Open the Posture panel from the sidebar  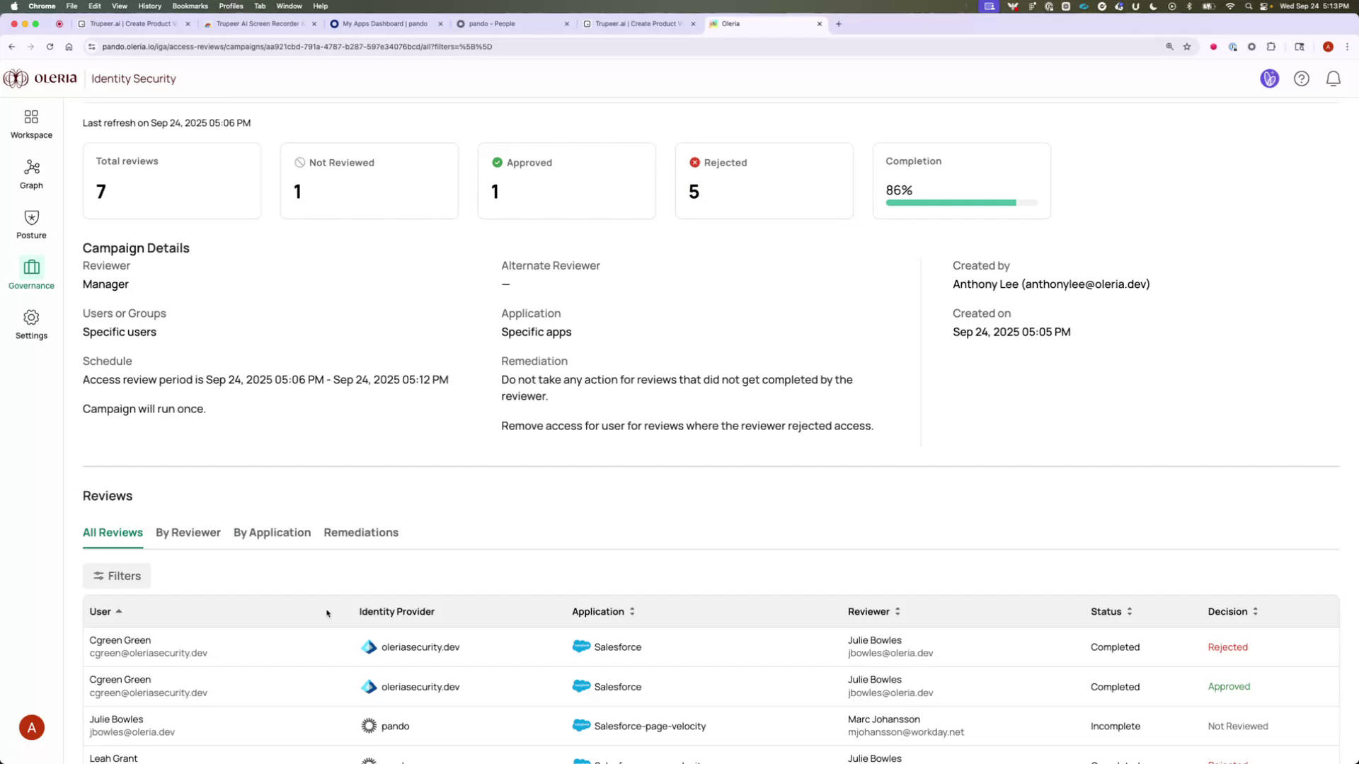31,224
